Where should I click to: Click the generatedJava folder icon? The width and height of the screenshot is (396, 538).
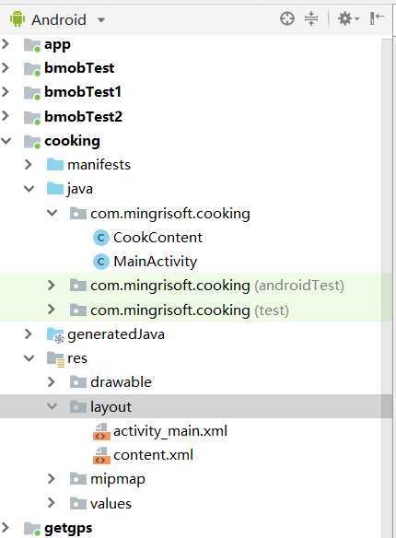point(55,335)
